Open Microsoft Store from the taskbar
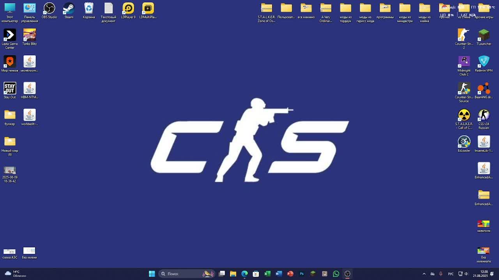The image size is (499, 280). pyautogui.click(x=256, y=274)
